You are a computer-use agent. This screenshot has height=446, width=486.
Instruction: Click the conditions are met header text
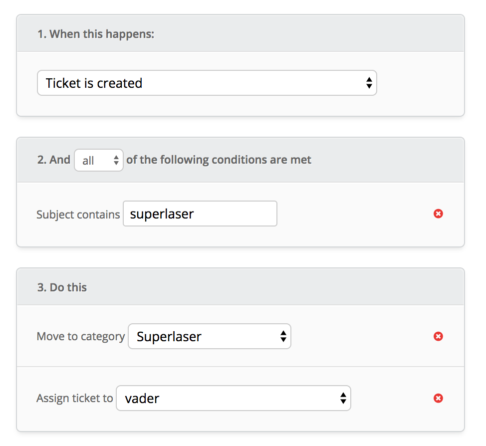(x=220, y=160)
